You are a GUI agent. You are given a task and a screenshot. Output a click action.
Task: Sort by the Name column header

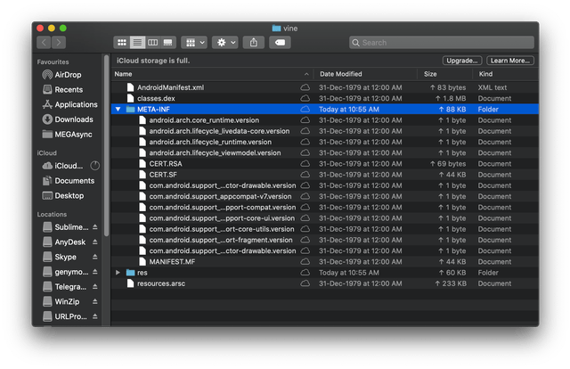(x=212, y=74)
